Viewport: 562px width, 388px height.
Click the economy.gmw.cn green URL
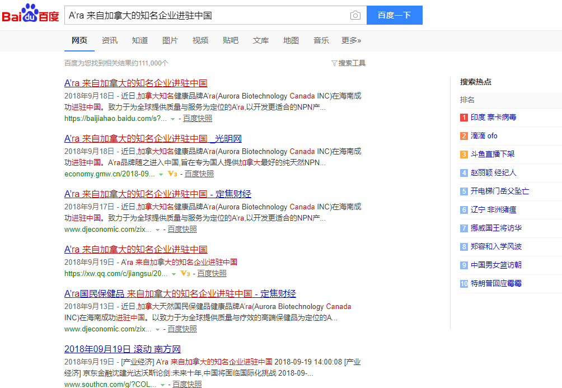[x=109, y=174]
